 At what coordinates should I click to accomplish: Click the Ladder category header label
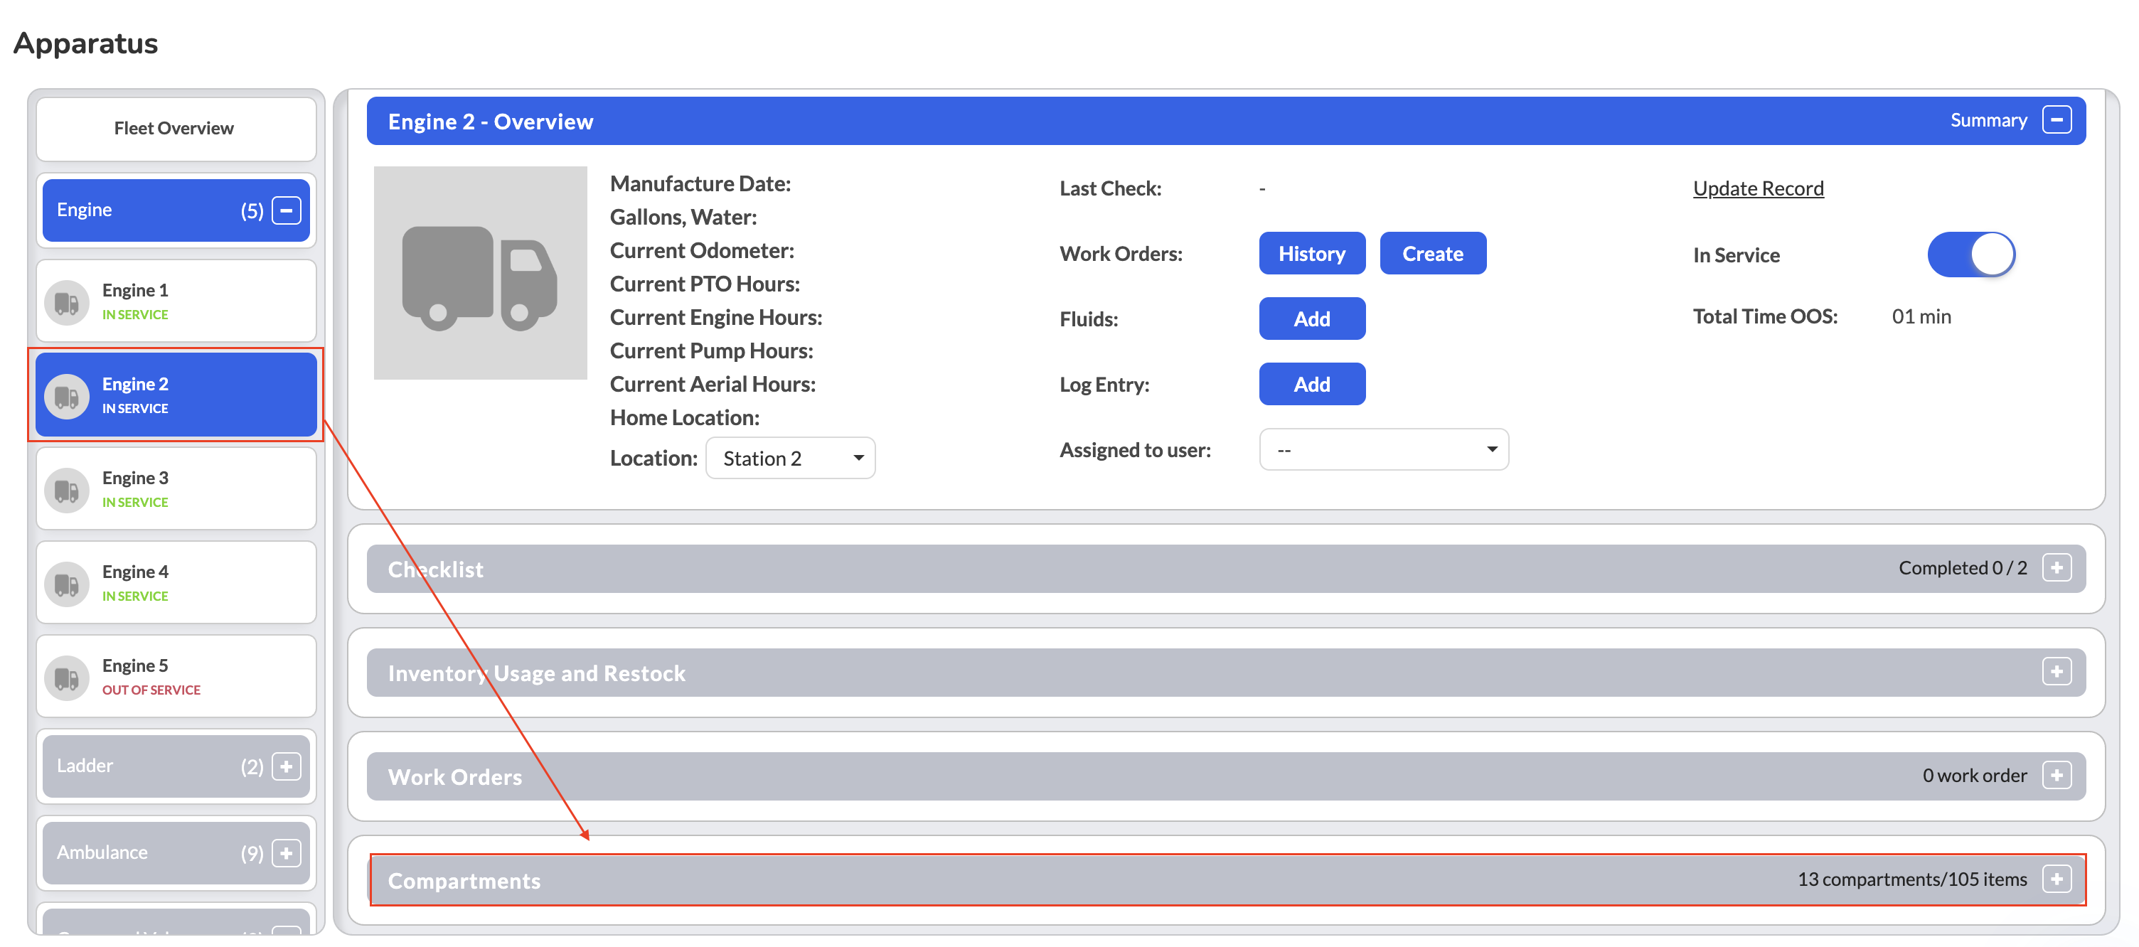point(85,765)
